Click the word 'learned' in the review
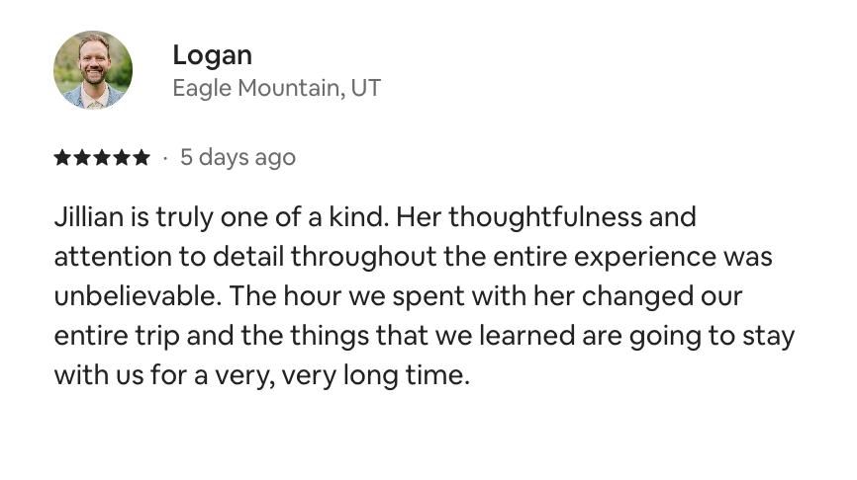857x480 pixels. click(x=526, y=336)
